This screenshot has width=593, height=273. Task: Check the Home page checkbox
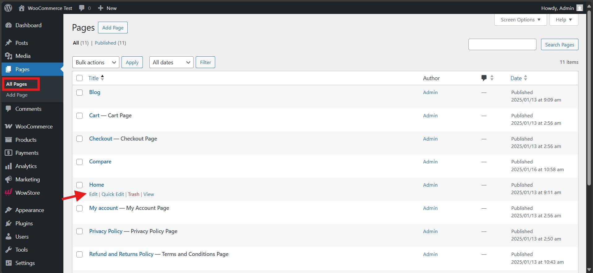tap(79, 185)
